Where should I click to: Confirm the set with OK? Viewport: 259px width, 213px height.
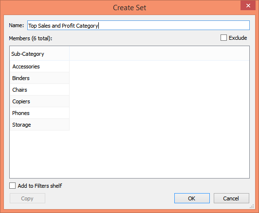[x=192, y=198]
